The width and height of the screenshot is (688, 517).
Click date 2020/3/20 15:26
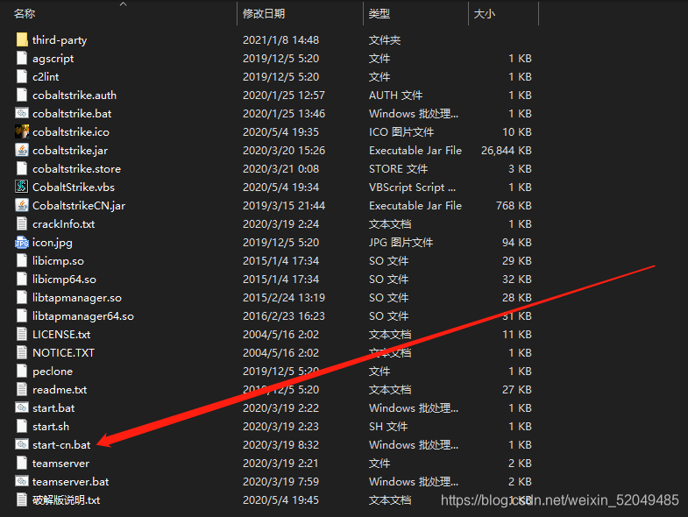284,151
